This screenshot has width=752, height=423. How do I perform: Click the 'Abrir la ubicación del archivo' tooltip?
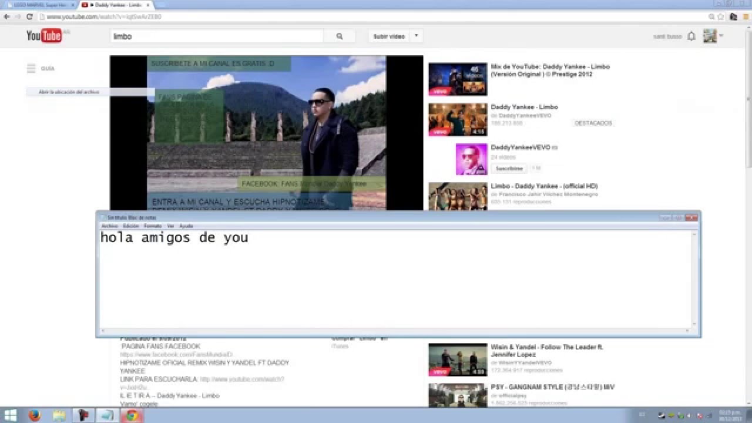(x=90, y=92)
